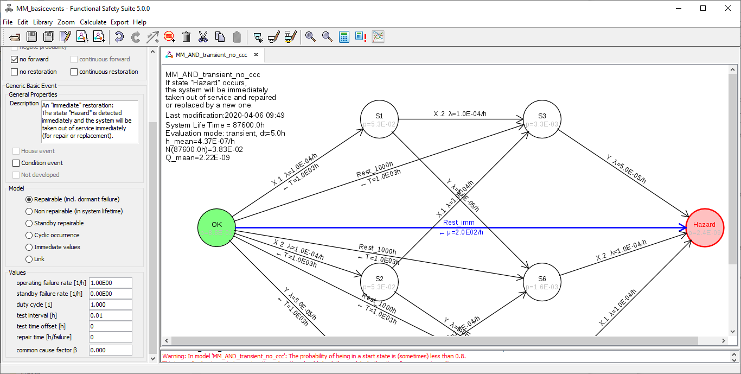Choose the 'Cyclic occurrence' model option
The height and width of the screenshot is (374, 741).
point(29,235)
